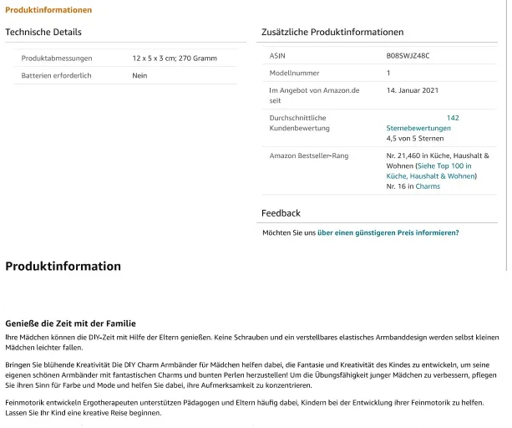This screenshot has height=428, width=512.
Task: Click the Amazon Bestseller-Rang label
Action: 309,155
